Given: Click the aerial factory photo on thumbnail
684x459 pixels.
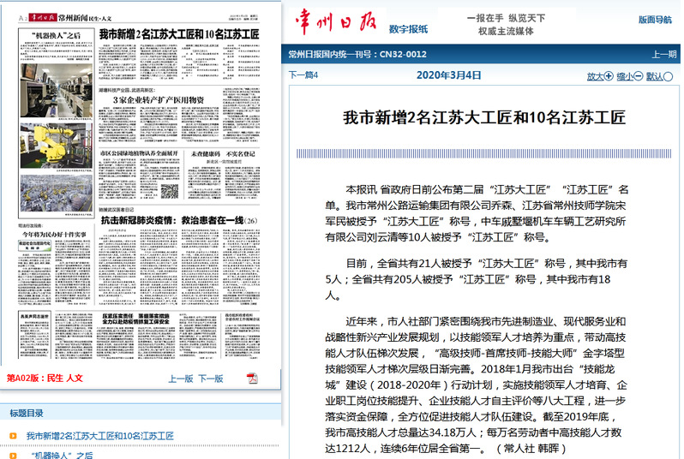Looking at the screenshot, I should (x=57, y=193).
